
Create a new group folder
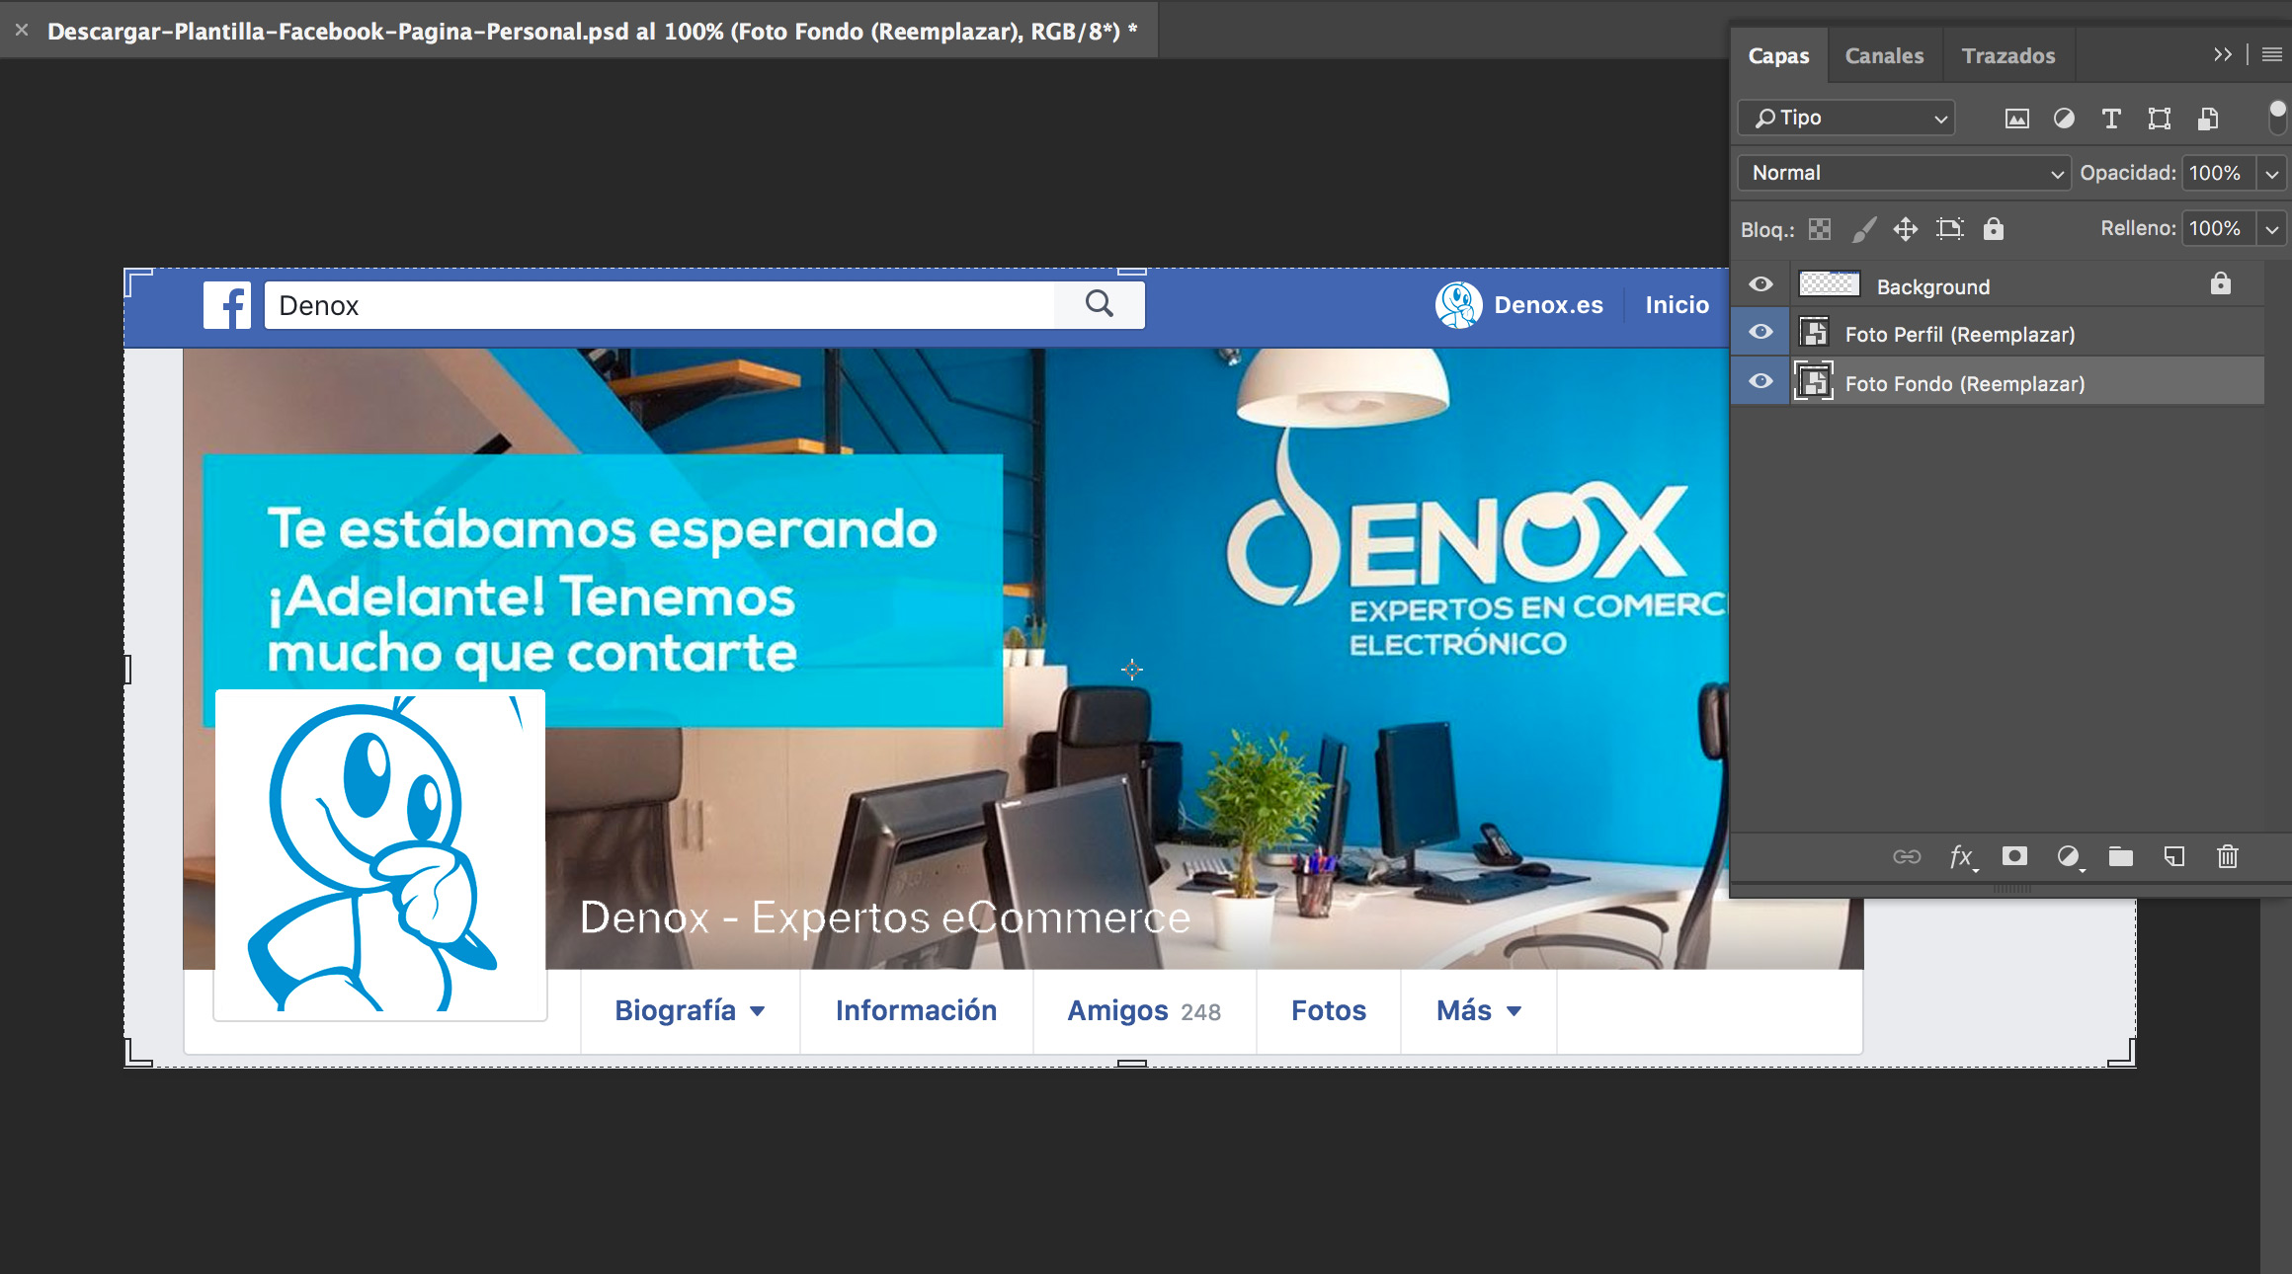pos(2121,856)
